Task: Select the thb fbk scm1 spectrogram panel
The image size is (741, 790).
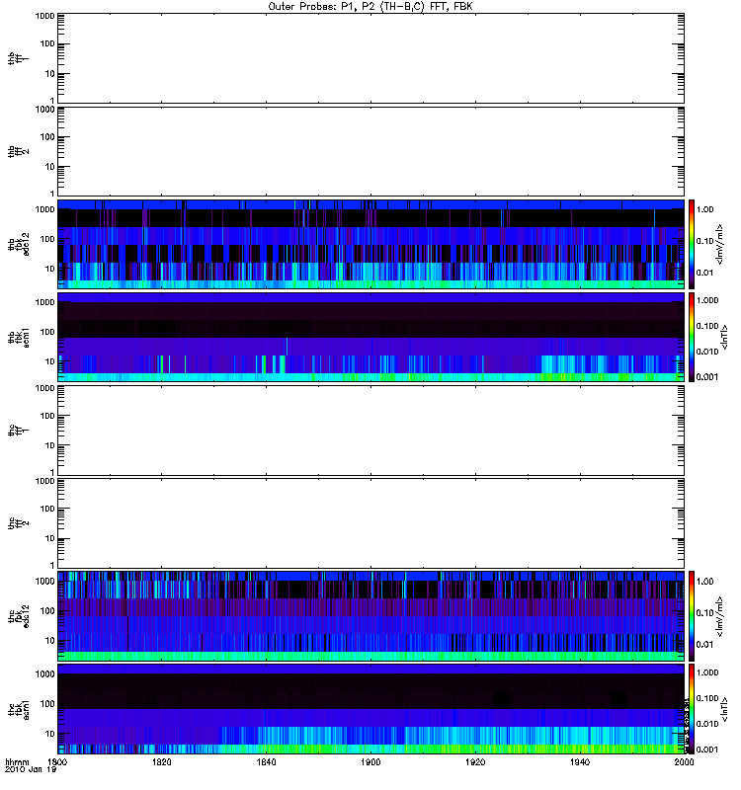Action: (370, 337)
